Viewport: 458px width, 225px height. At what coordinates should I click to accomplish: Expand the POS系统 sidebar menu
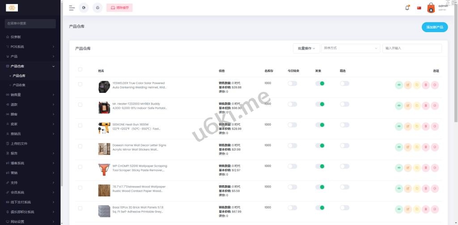click(x=30, y=46)
